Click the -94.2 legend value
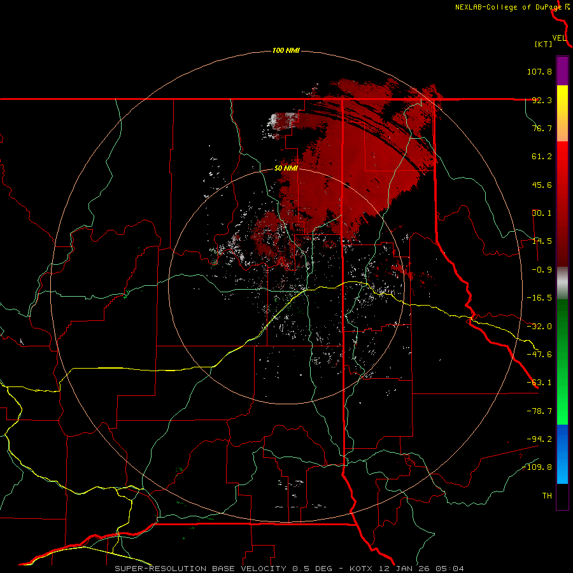Viewport: 573px width, 573px height. coord(539,439)
